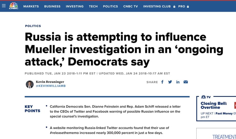The width and height of the screenshot is (236, 139).
Task: Share article on LinkedIn icon
Action: pos(178,82)
